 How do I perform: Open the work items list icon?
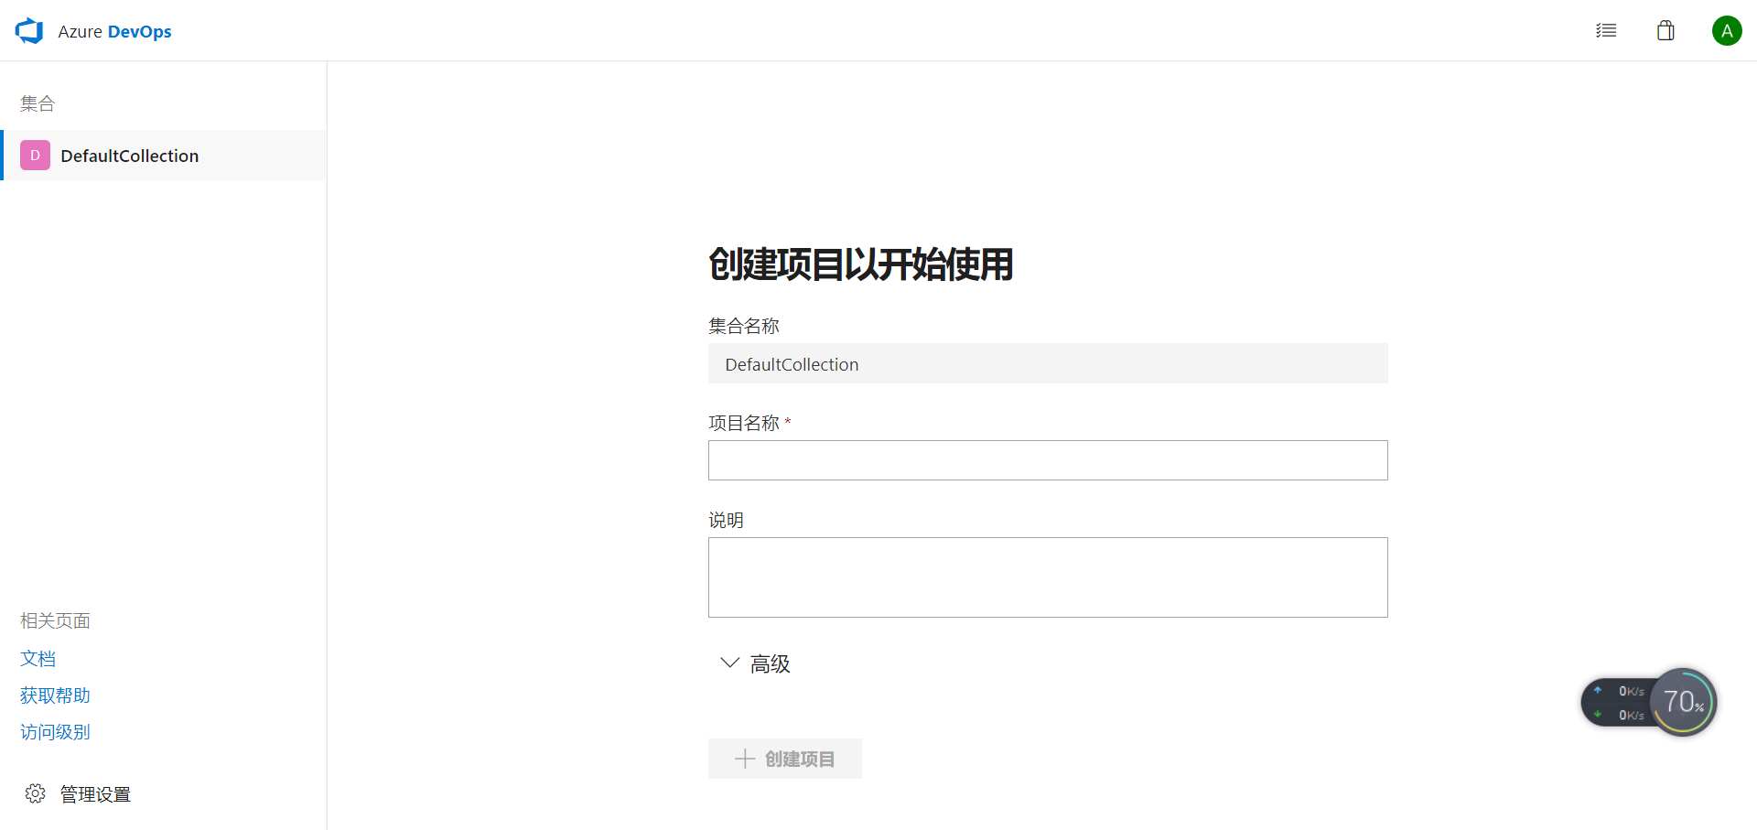tap(1607, 30)
